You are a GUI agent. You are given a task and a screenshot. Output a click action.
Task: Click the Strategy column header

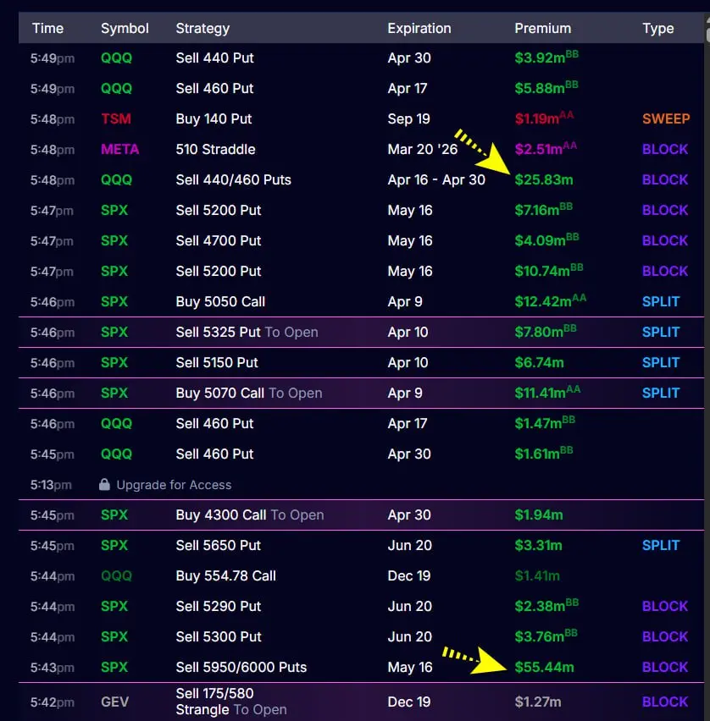(x=202, y=28)
